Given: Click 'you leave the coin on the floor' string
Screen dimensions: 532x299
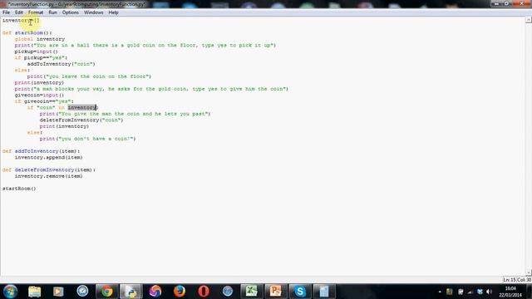Looking at the screenshot, I should (97, 76).
